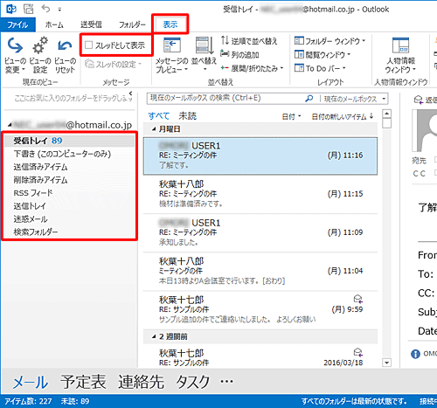
Task: Open USER1 message received at 11:16
Action: click(260, 156)
